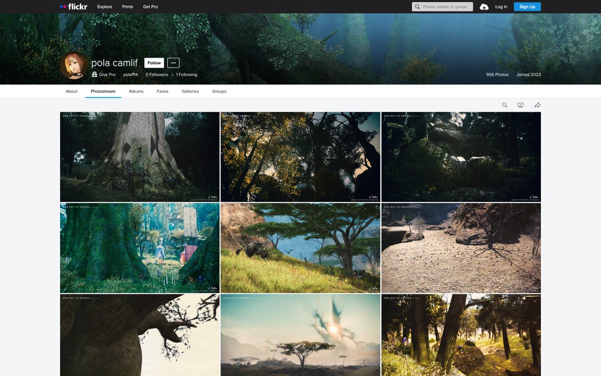
Task: Switch to the Groups tab
Action: [x=219, y=91]
